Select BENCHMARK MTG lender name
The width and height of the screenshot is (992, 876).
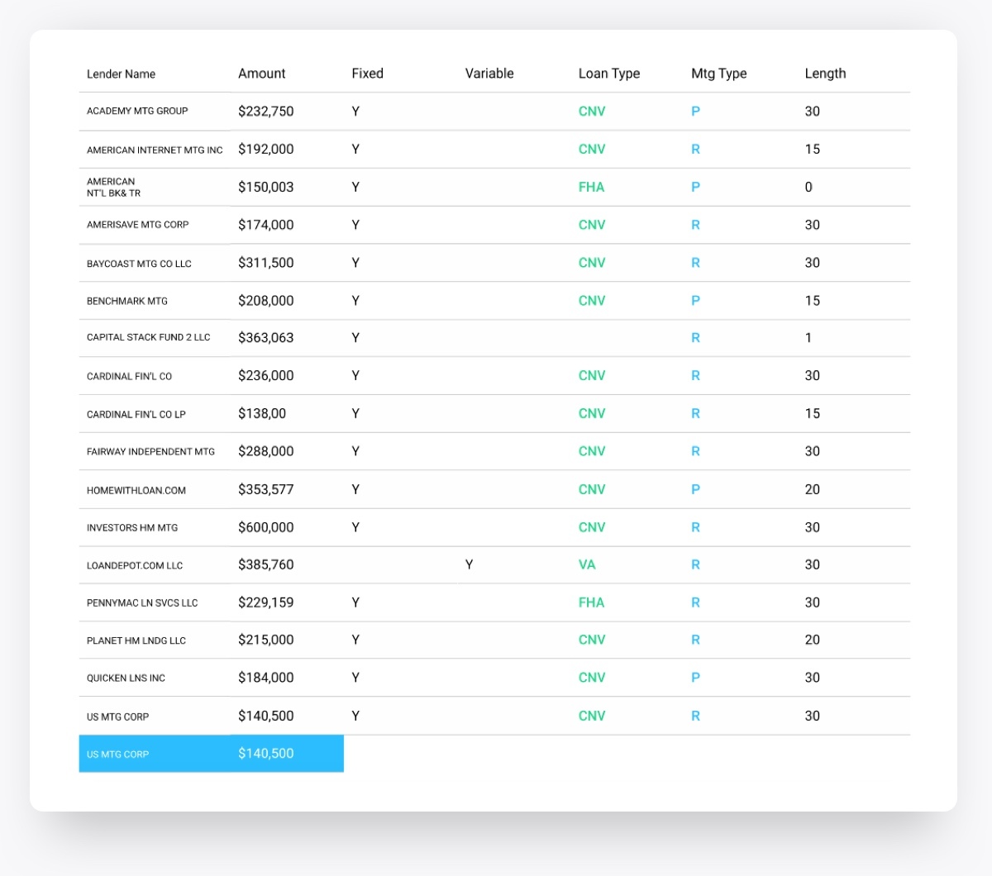point(126,301)
